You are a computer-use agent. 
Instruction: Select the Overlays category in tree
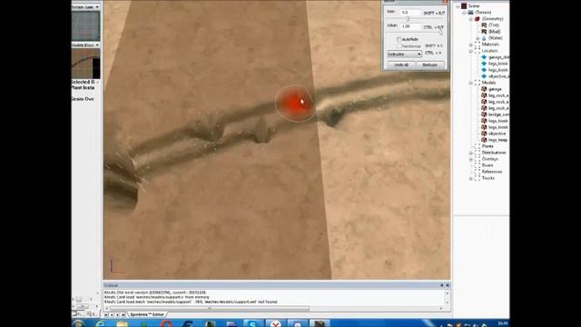tap(490, 159)
